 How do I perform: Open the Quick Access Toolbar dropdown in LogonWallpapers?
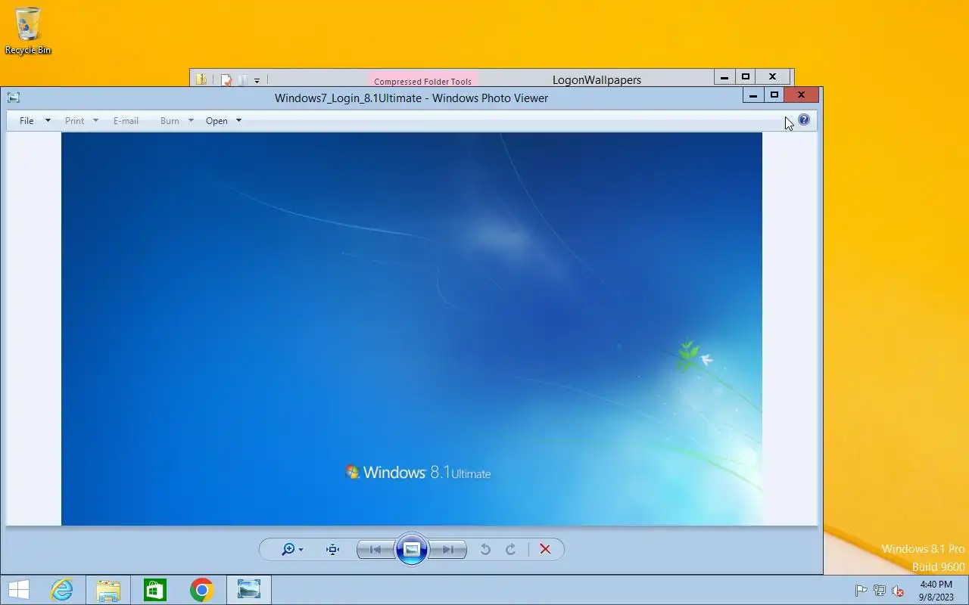pyautogui.click(x=257, y=80)
